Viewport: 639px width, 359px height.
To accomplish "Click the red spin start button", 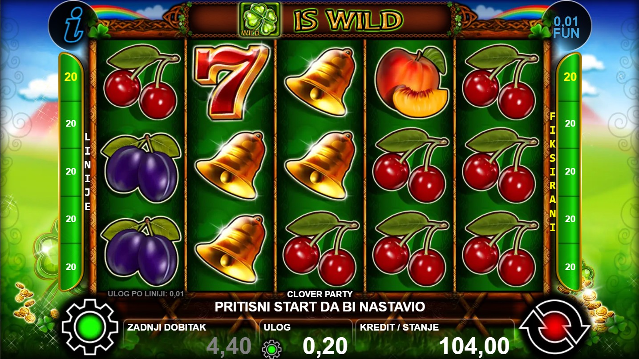I will click(555, 328).
